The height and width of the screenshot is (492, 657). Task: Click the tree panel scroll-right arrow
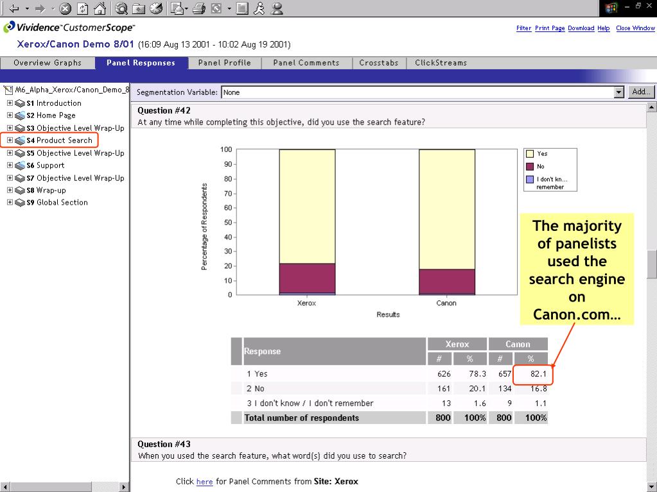(123, 487)
